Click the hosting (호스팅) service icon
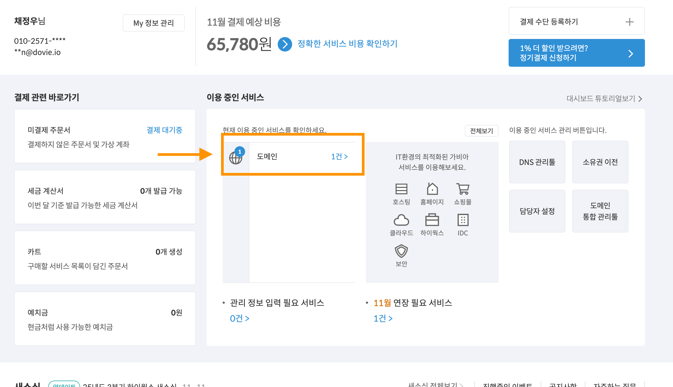 tap(401, 189)
